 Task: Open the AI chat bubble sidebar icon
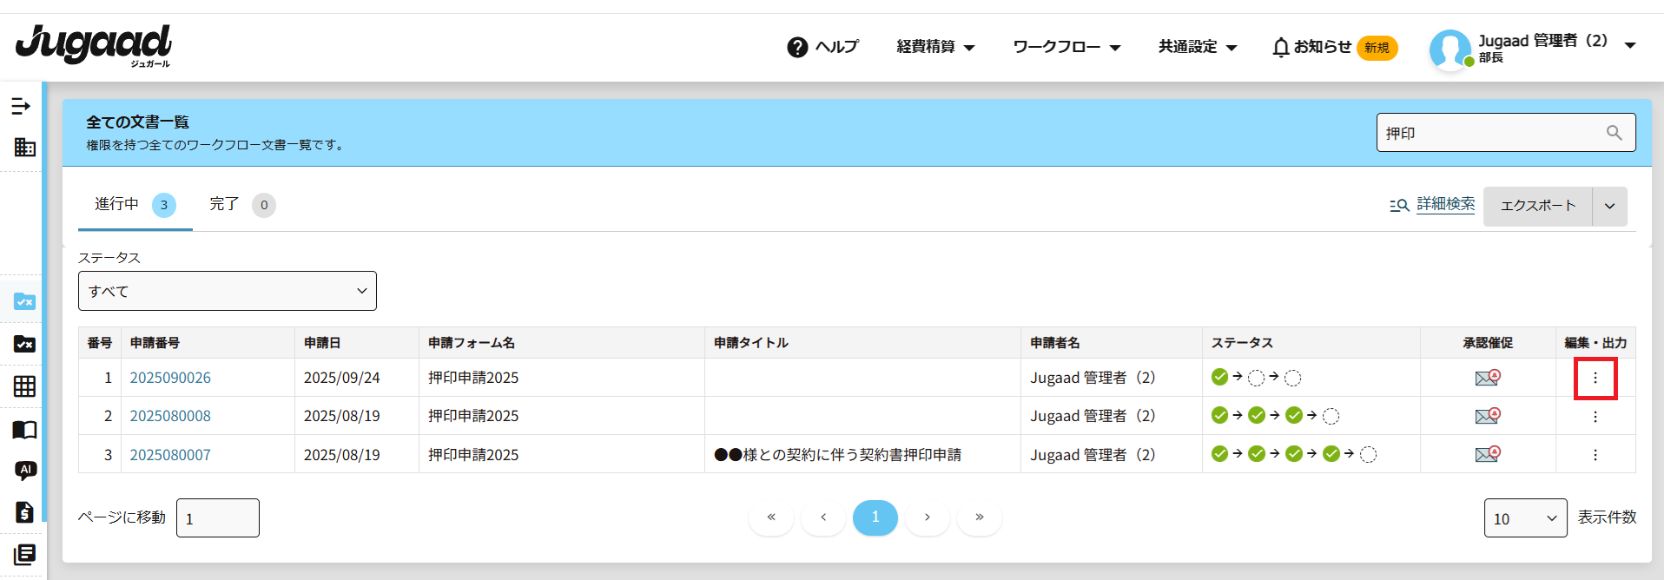coord(25,470)
